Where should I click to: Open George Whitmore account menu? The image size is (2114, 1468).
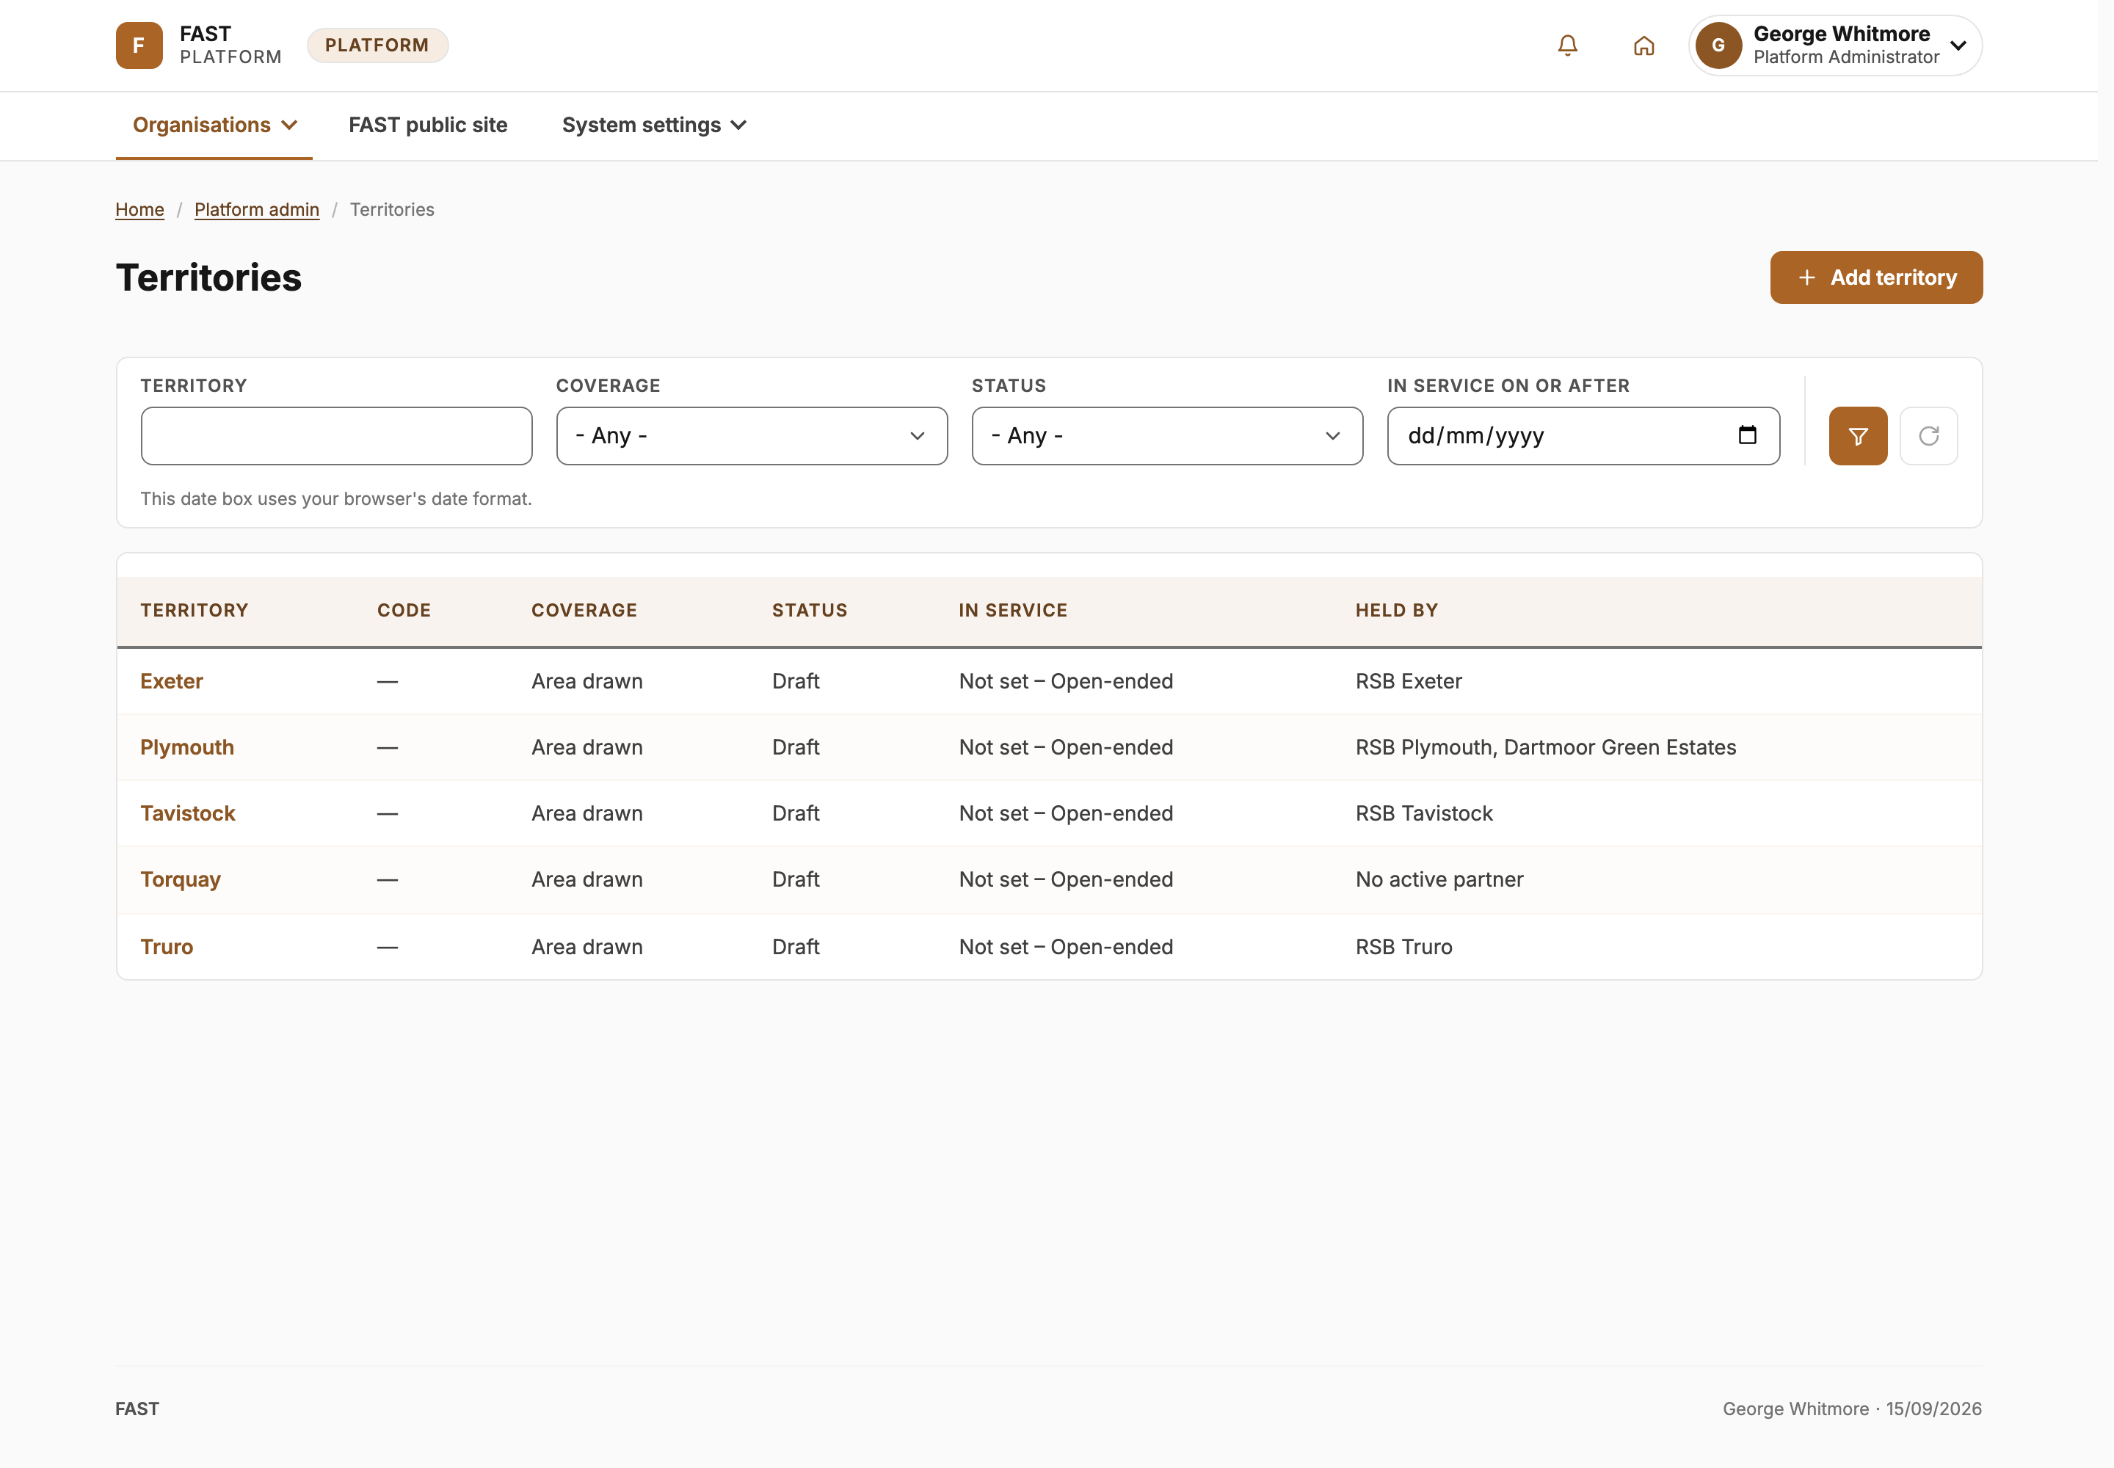(x=1834, y=45)
